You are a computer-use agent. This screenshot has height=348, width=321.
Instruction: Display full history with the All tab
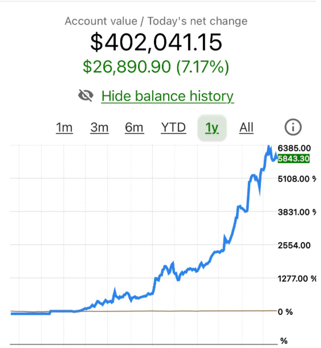tap(246, 128)
